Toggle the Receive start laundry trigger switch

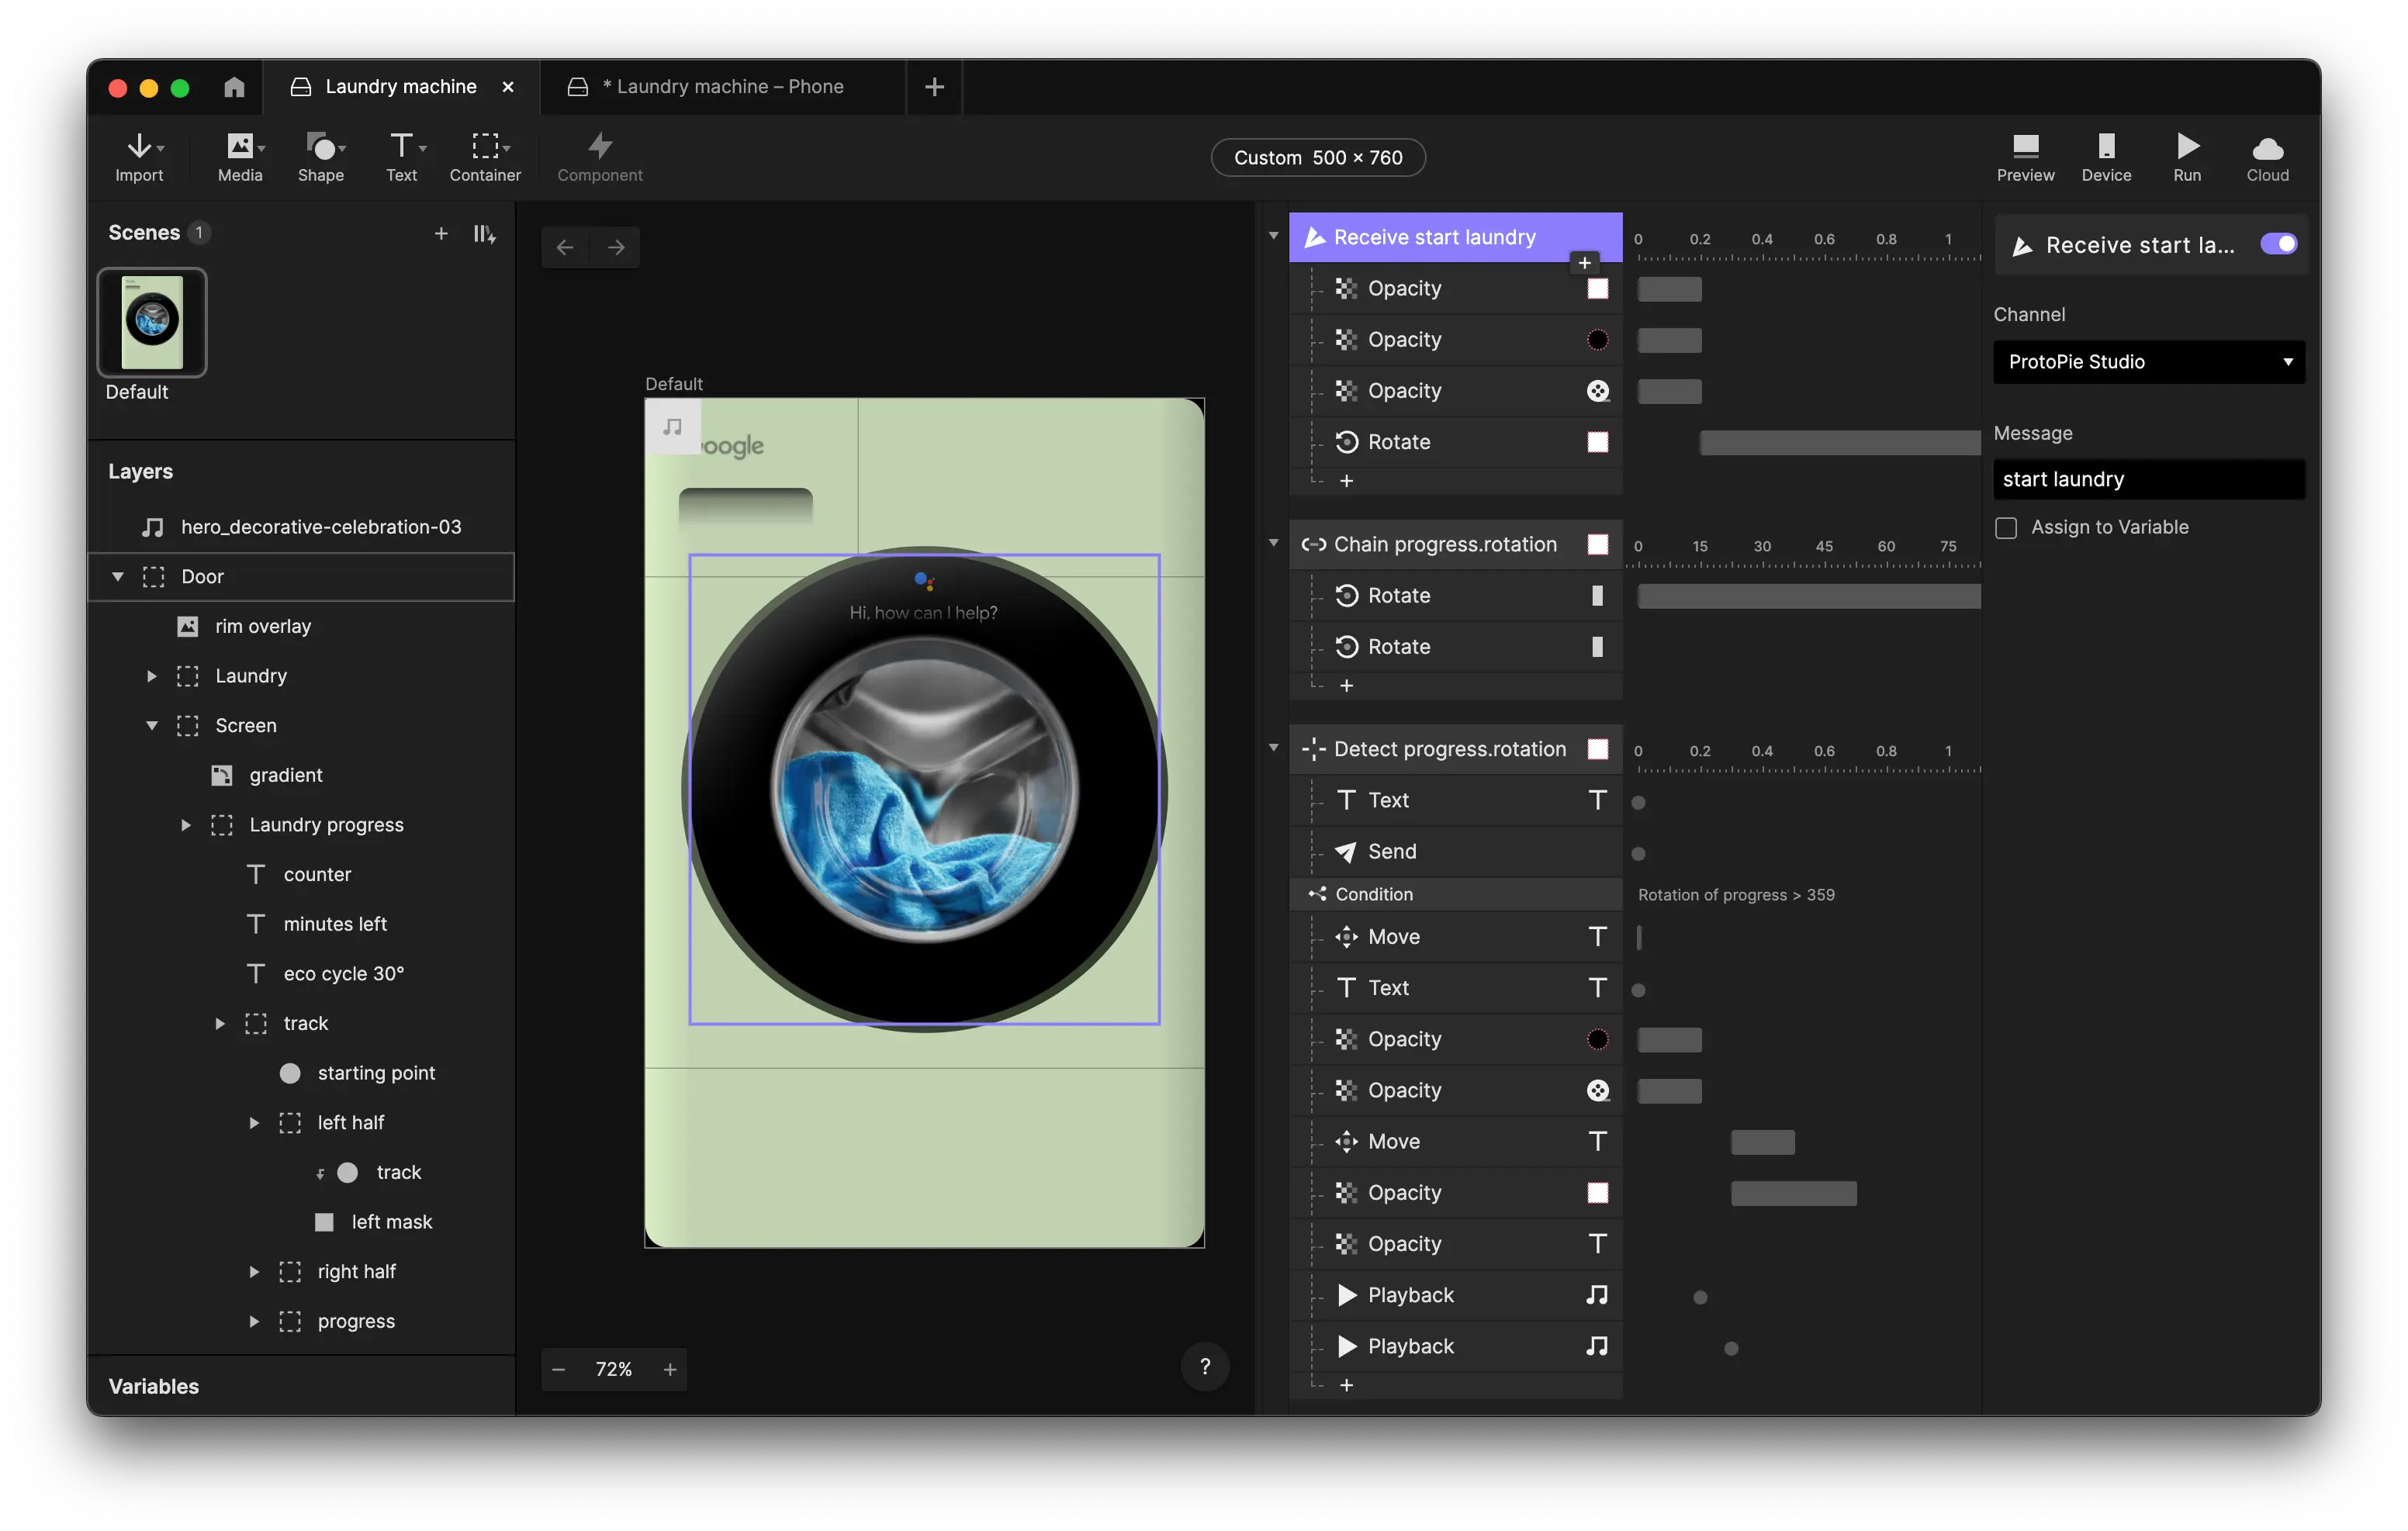2279,244
